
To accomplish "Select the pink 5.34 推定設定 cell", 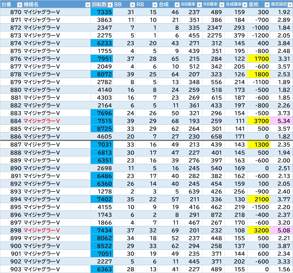I will point(281,121).
